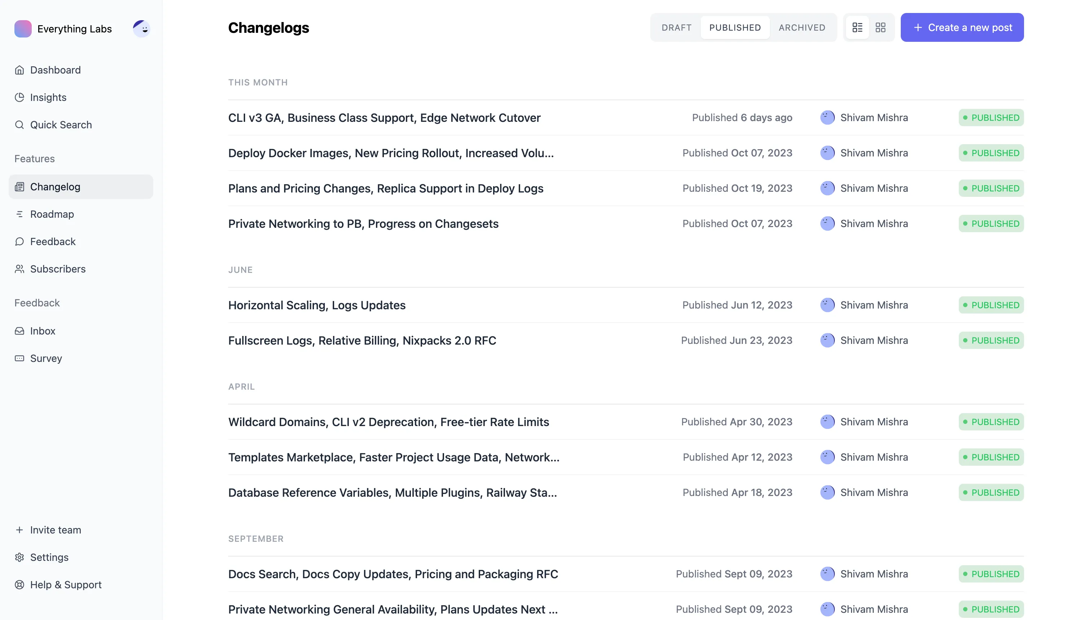Click the Dashboard home icon
Screen dimensions: 1090x620
pyautogui.click(x=19, y=70)
